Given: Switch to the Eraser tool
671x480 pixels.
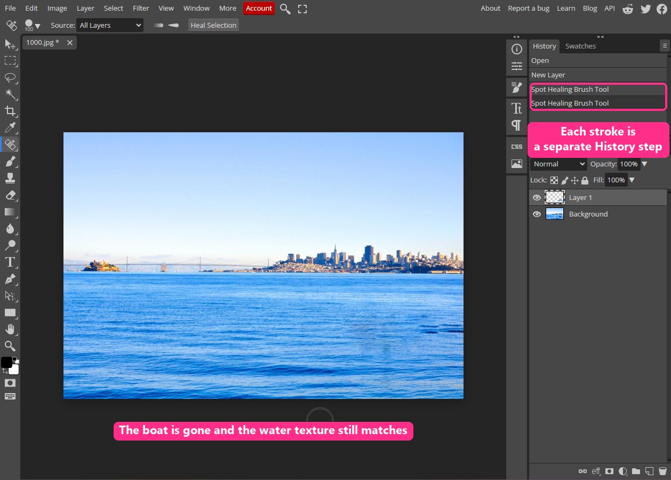Looking at the screenshot, I should (x=10, y=195).
